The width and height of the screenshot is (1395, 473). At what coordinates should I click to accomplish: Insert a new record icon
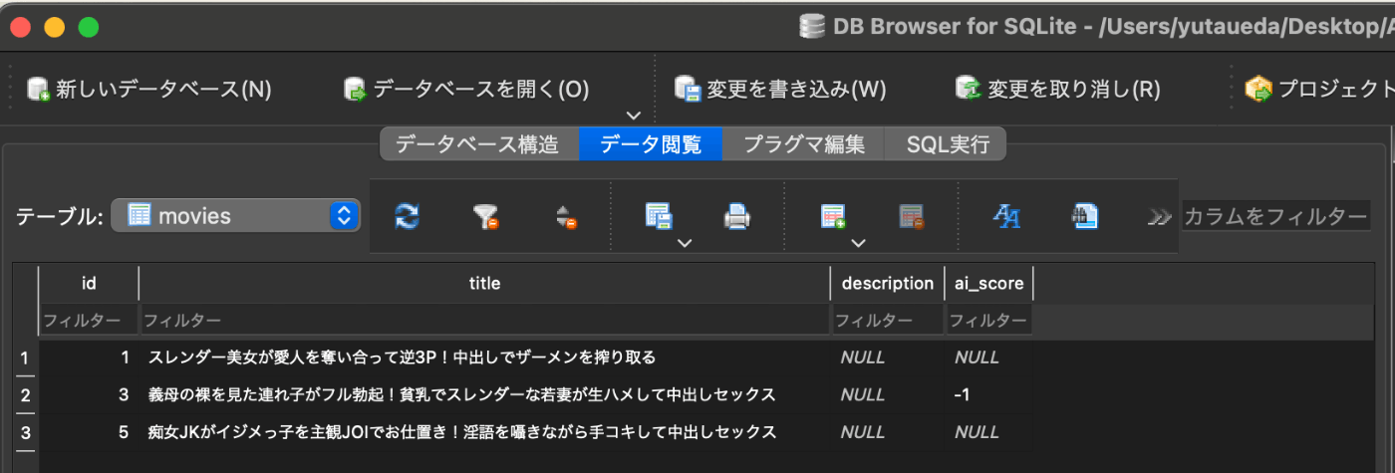(832, 216)
